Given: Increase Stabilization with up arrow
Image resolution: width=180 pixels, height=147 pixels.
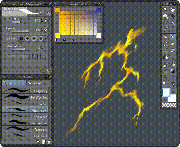Looking at the screenshot, I should pos(42,47).
